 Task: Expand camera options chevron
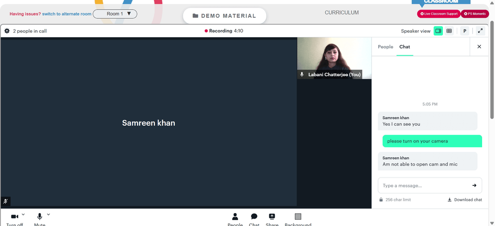tap(23, 215)
